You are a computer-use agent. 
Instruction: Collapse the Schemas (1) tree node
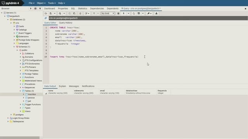coord(14,47)
